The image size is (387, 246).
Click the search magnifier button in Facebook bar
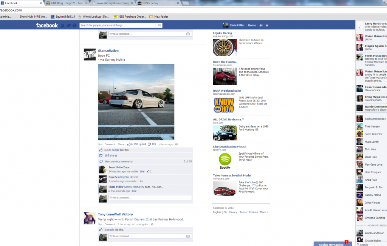(x=160, y=25)
